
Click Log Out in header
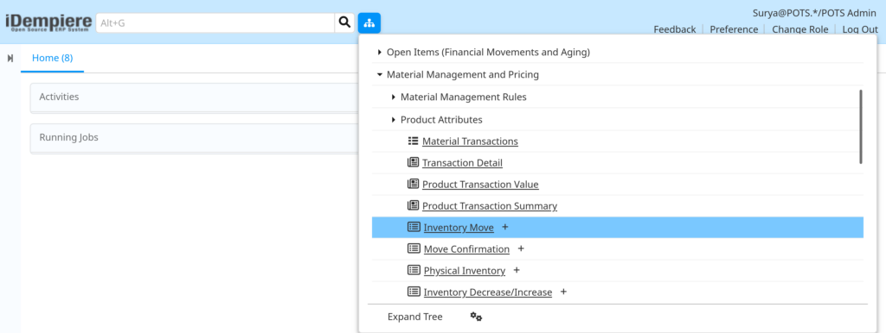860,29
